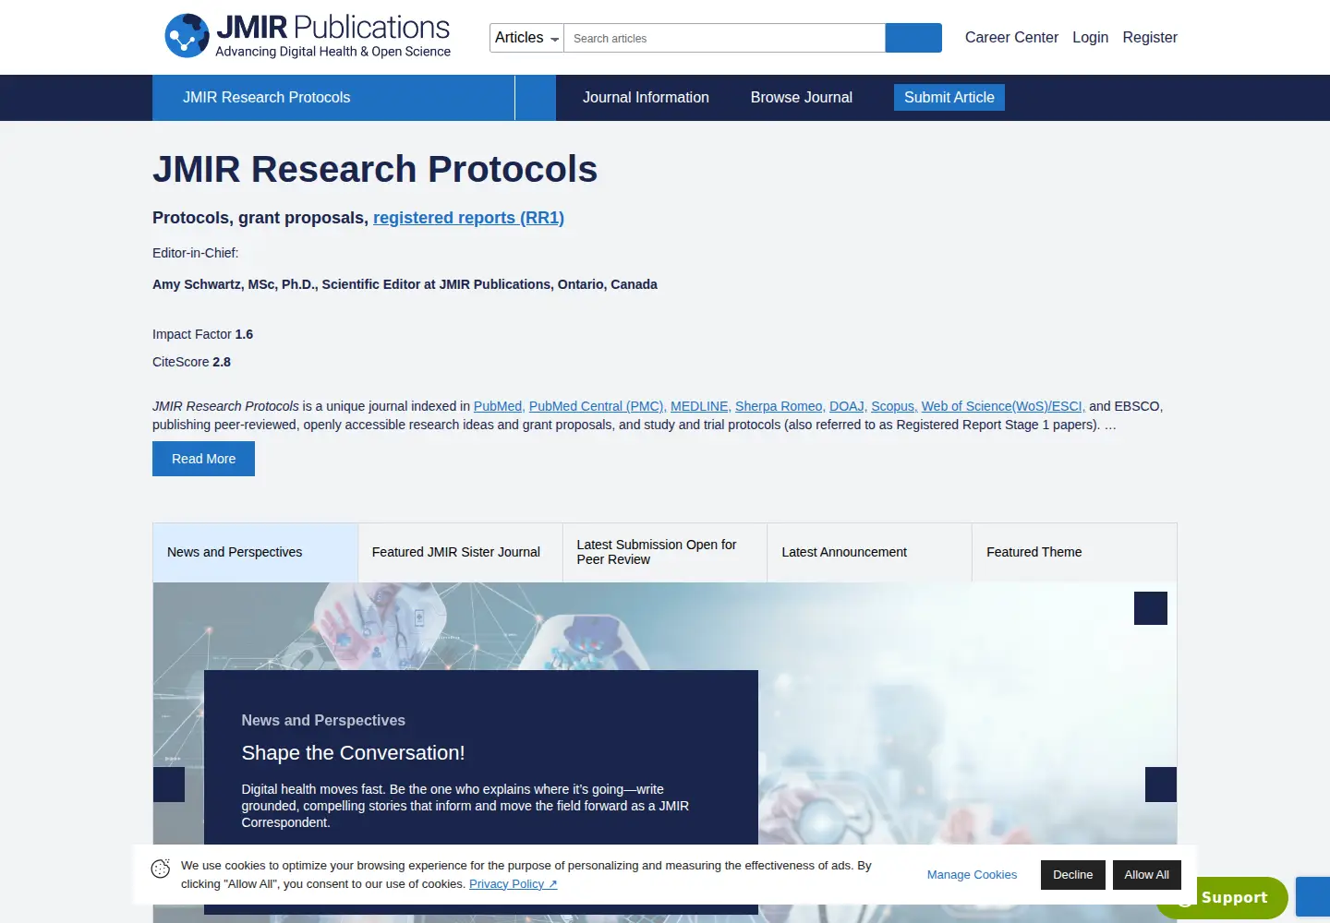Click the Manage Cookies link
Image resolution: width=1330 pixels, height=923 pixels.
pyautogui.click(x=972, y=875)
